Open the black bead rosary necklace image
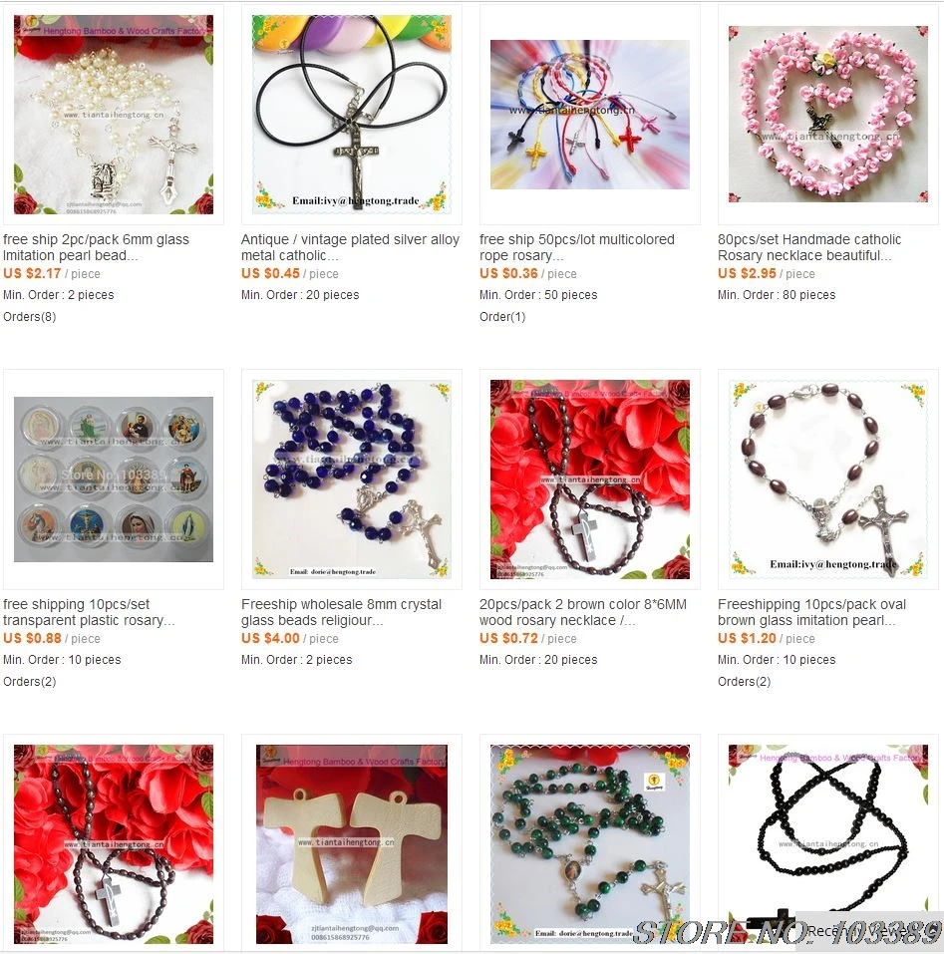 point(828,844)
